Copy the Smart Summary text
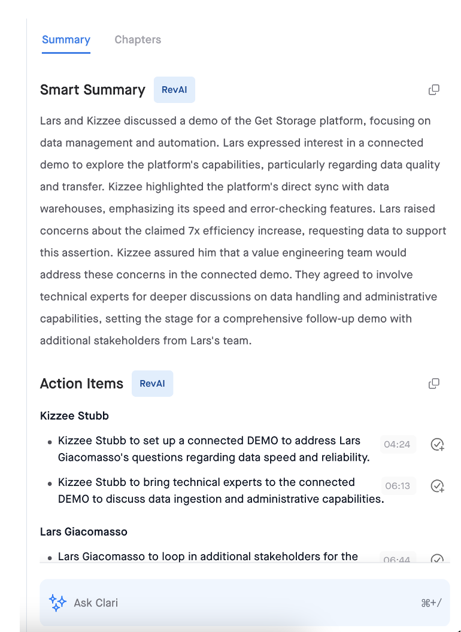Viewport: 461px width, 632px height. point(434,90)
